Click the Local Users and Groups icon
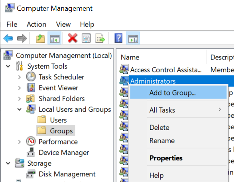 click(31, 109)
